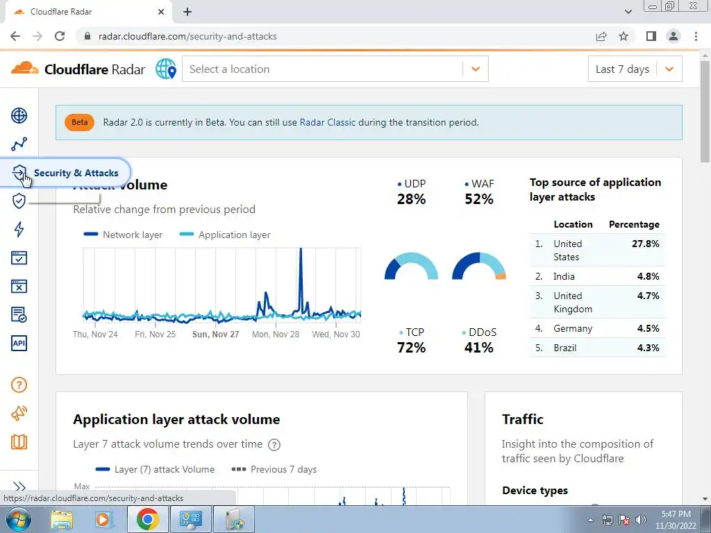This screenshot has width=711, height=533.
Task: Click the Traffic card heading
Action: (x=522, y=419)
